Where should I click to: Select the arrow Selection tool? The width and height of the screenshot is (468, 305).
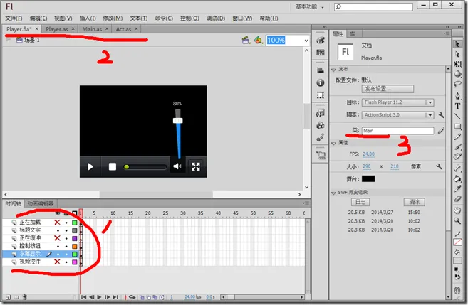point(457,44)
